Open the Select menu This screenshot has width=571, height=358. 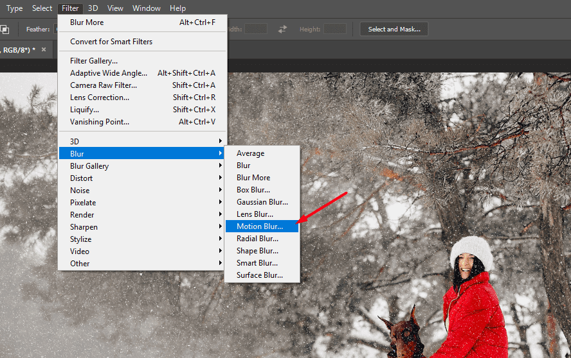pyautogui.click(x=42, y=8)
